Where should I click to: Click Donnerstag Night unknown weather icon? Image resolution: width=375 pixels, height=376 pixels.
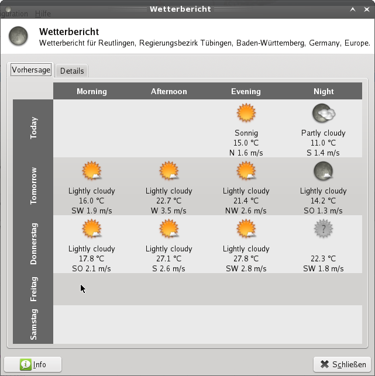323,229
